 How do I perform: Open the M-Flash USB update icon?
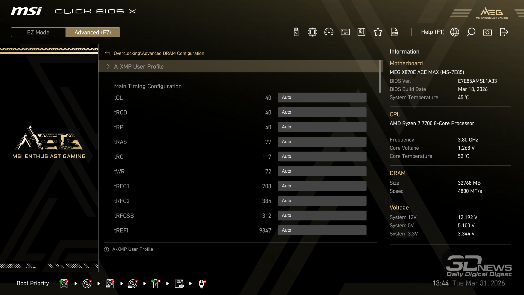pos(296,32)
